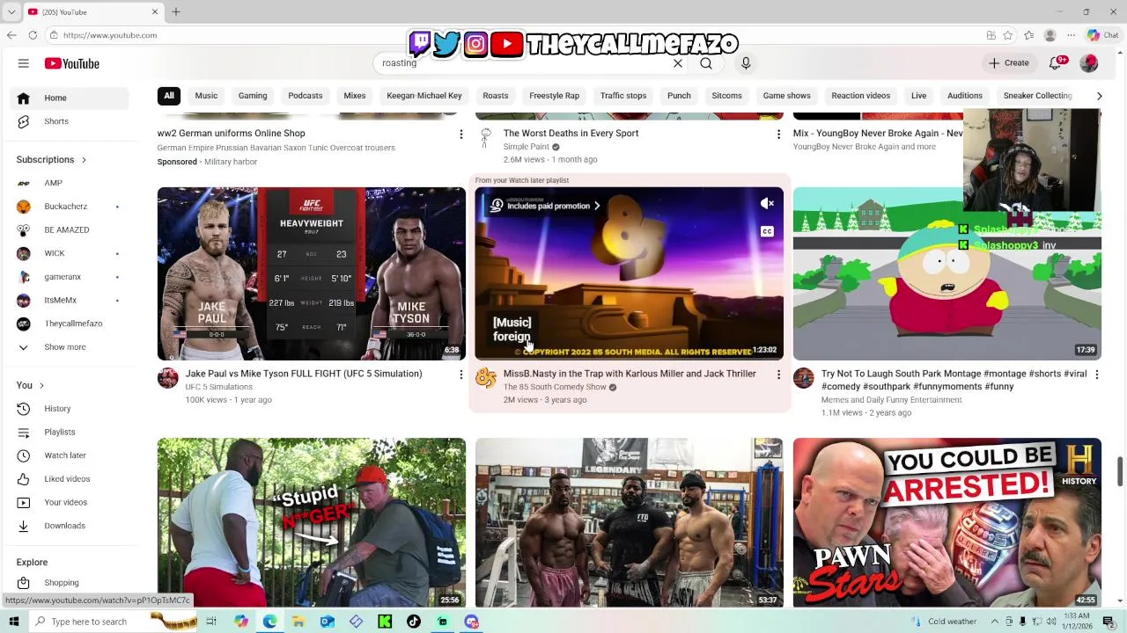Open more options for Worst Deaths video
This screenshot has height=633, width=1127.
pos(778,135)
